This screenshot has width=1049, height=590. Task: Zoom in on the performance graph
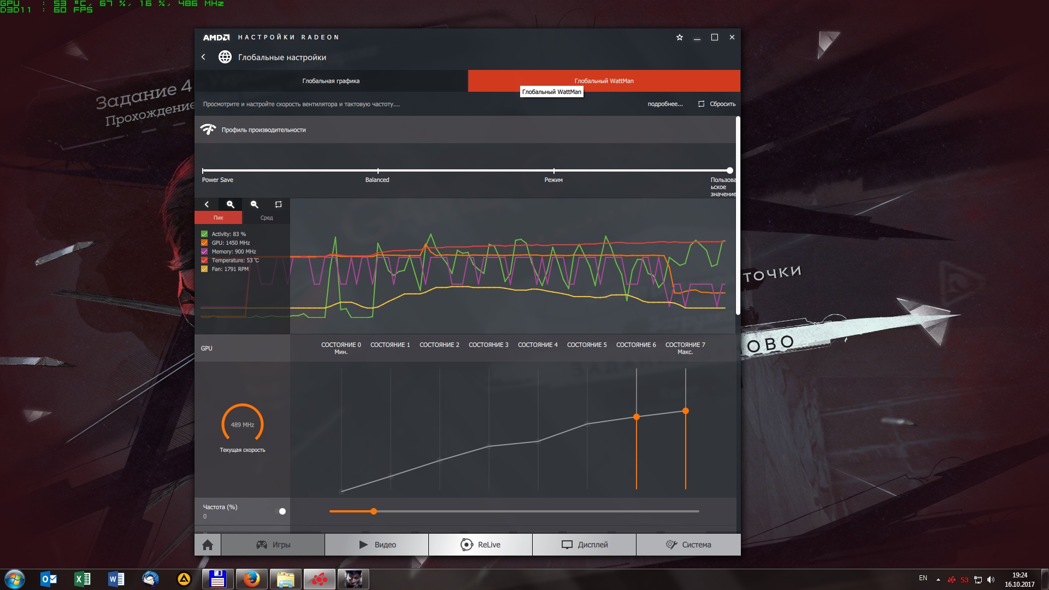coord(231,204)
